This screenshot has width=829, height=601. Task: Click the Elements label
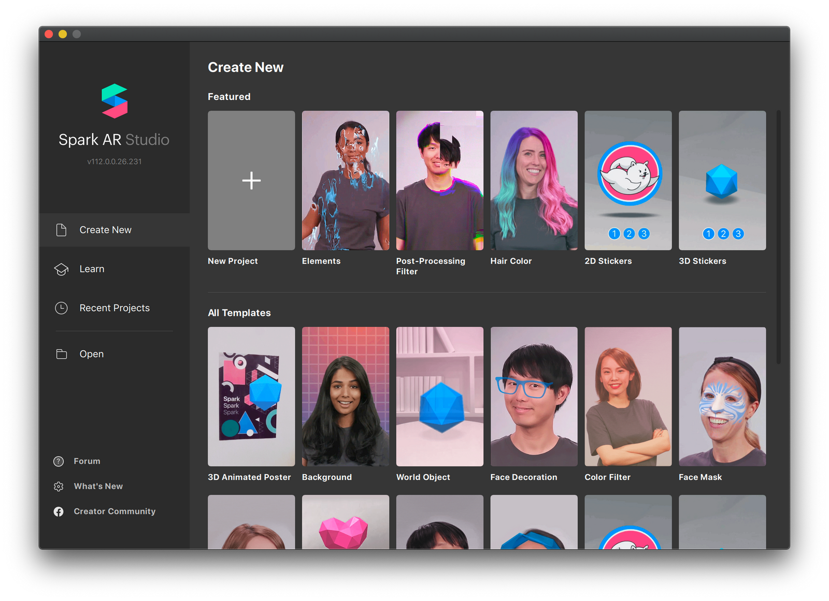(x=321, y=261)
